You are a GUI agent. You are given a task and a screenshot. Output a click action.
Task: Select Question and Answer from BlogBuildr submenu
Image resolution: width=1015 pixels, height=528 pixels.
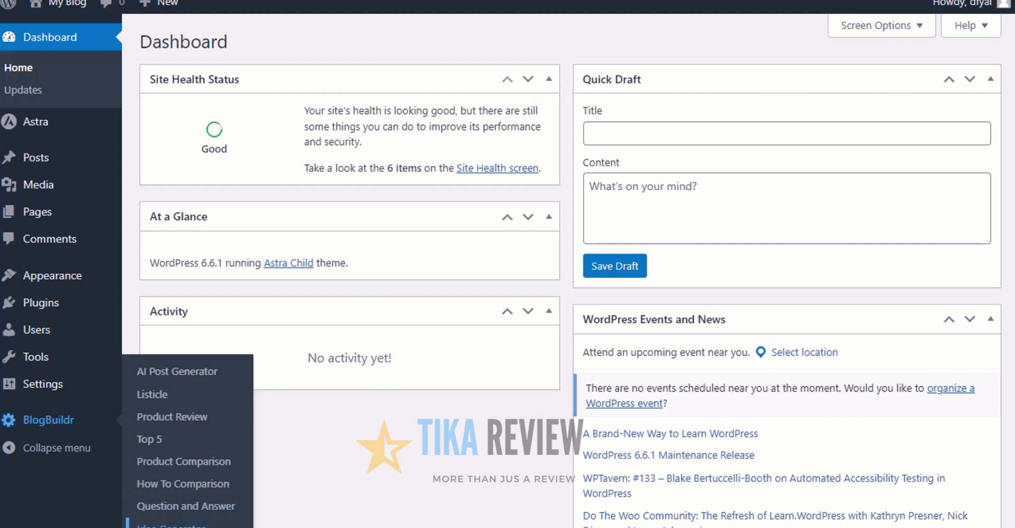click(186, 506)
